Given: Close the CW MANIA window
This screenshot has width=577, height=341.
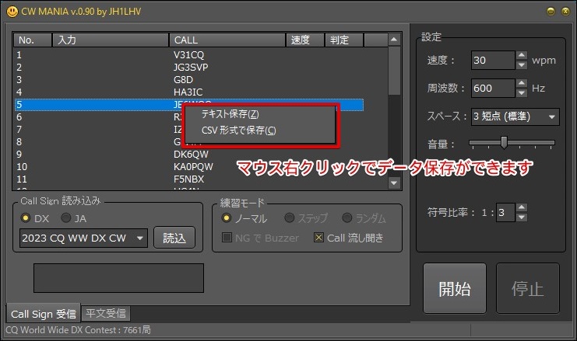Looking at the screenshot, I should point(565,12).
